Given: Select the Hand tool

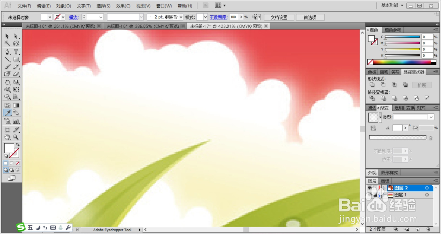Looking at the screenshot, I should pyautogui.click(x=7, y=137).
